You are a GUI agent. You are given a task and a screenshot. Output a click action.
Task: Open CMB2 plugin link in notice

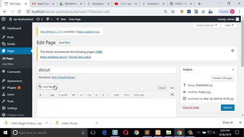pyautogui.click(x=99, y=52)
